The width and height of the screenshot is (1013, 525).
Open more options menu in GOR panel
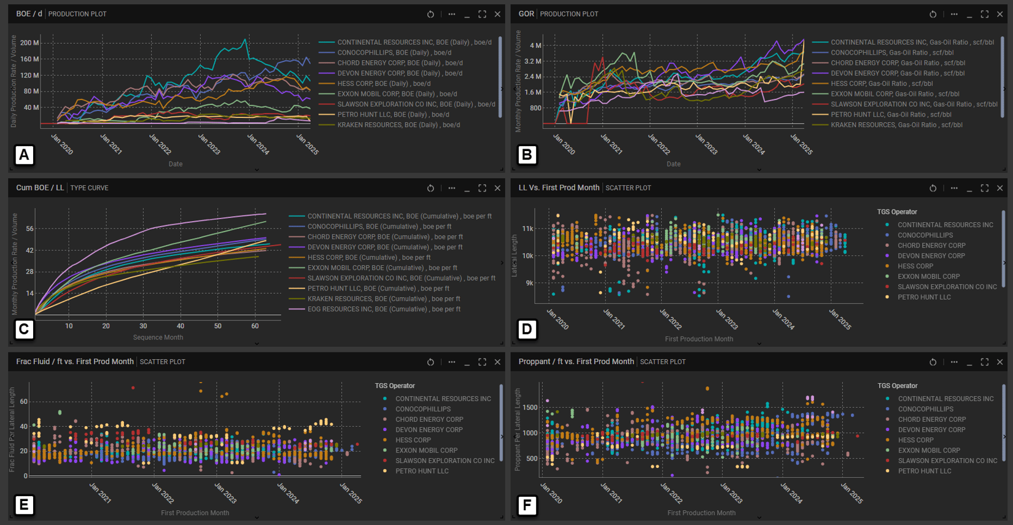(954, 14)
